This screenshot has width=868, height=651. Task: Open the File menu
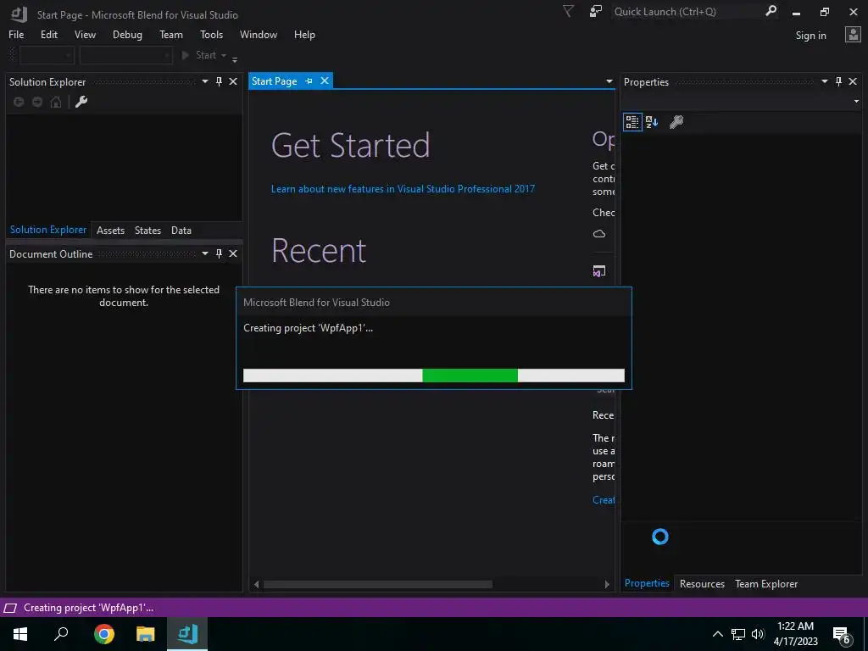tap(16, 34)
